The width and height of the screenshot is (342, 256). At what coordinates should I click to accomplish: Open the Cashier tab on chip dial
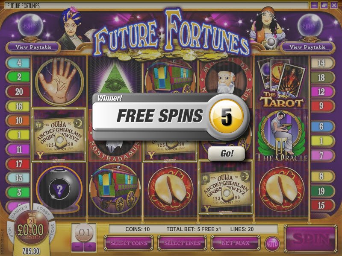[x=19, y=212]
